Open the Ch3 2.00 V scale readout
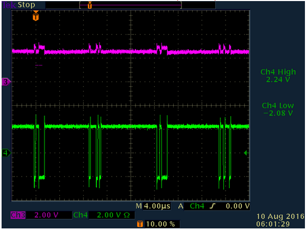This screenshot has height=230, width=306. point(47,215)
